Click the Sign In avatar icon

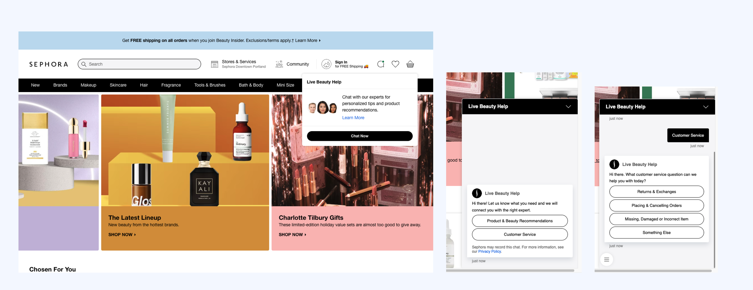pos(327,64)
